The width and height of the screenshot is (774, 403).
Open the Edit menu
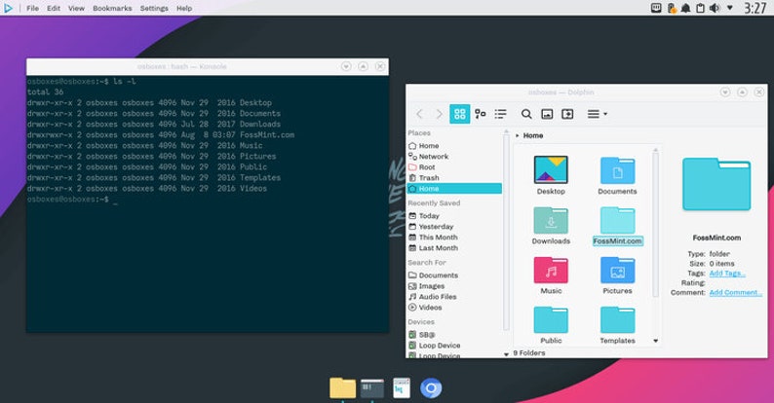[x=54, y=9]
